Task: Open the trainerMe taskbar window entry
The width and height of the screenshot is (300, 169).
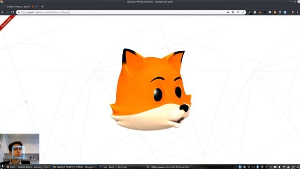Action: tap(168, 167)
